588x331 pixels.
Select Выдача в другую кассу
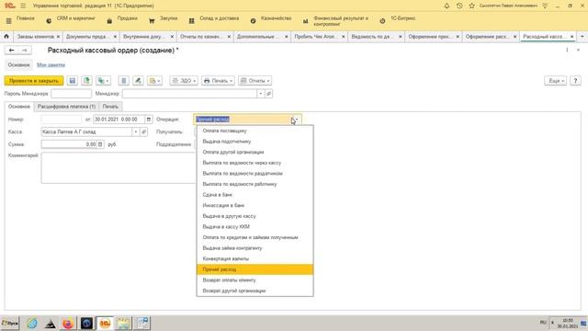pos(255,216)
